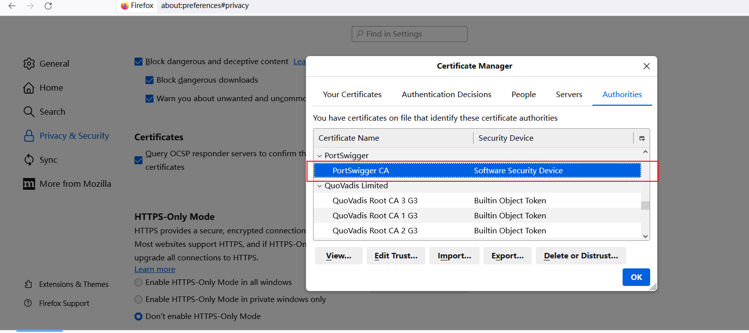Collapse the PortSwigger group
749x333 pixels.
[320, 156]
